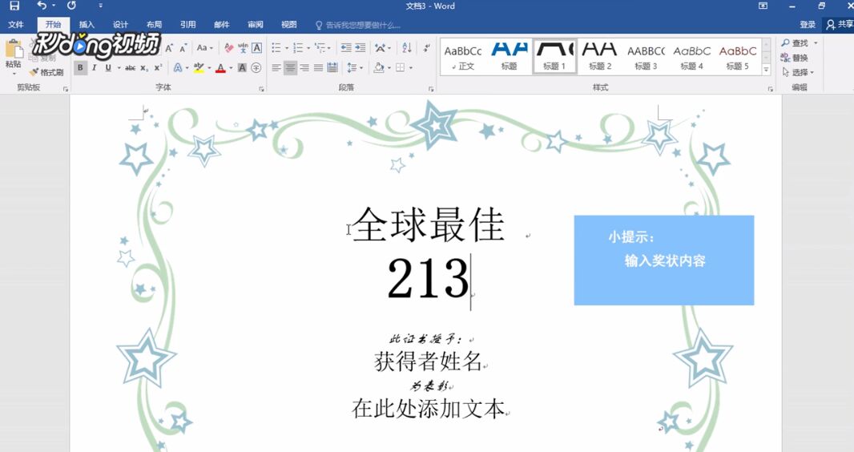Viewport: 854px width, 452px height.
Task: Select Align Right paragraph alignment
Action: 304,67
